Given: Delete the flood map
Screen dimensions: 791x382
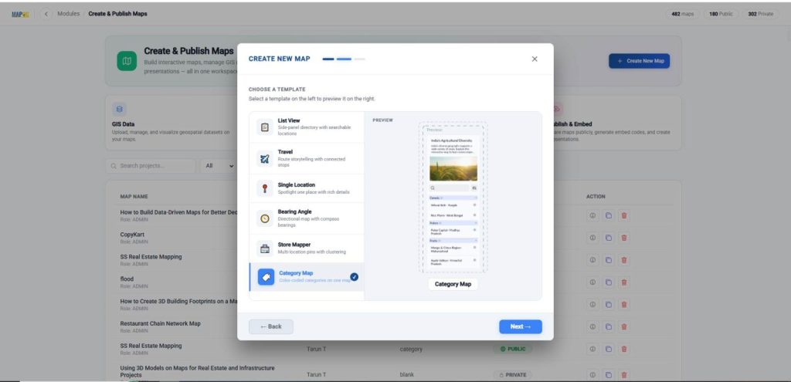Looking at the screenshot, I should click(624, 282).
